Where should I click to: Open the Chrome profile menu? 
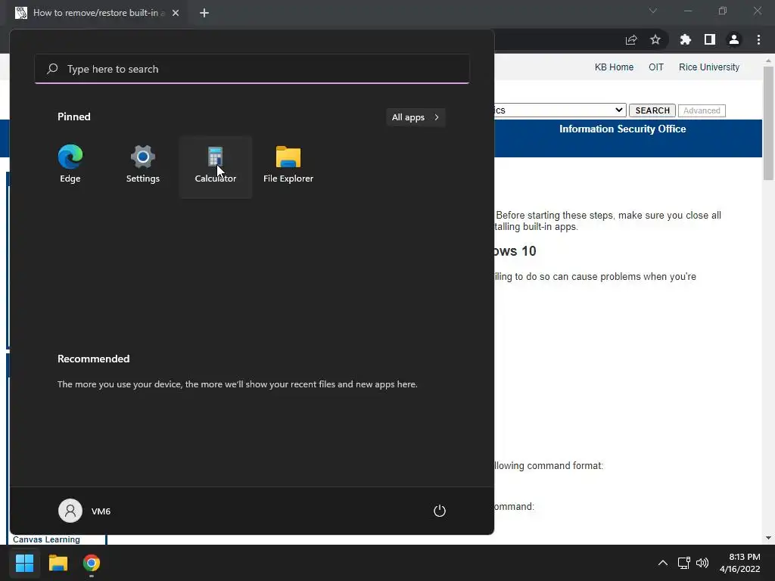(x=734, y=39)
